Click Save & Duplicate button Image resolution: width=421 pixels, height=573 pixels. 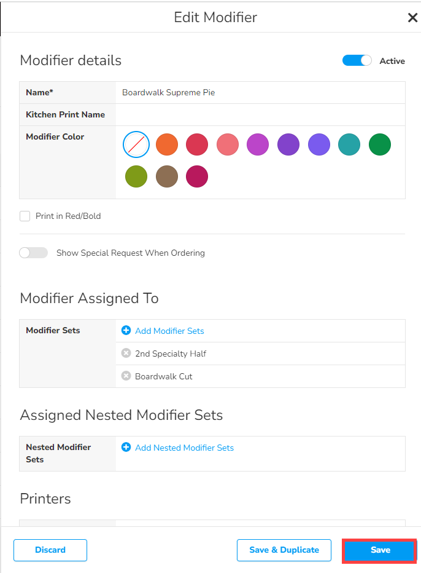[284, 550]
